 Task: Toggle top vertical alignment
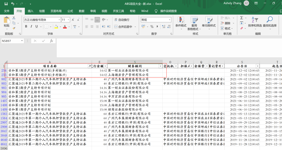point(87,19)
